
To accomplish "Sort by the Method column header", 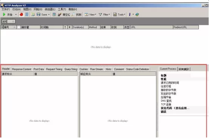I will 94,27.
